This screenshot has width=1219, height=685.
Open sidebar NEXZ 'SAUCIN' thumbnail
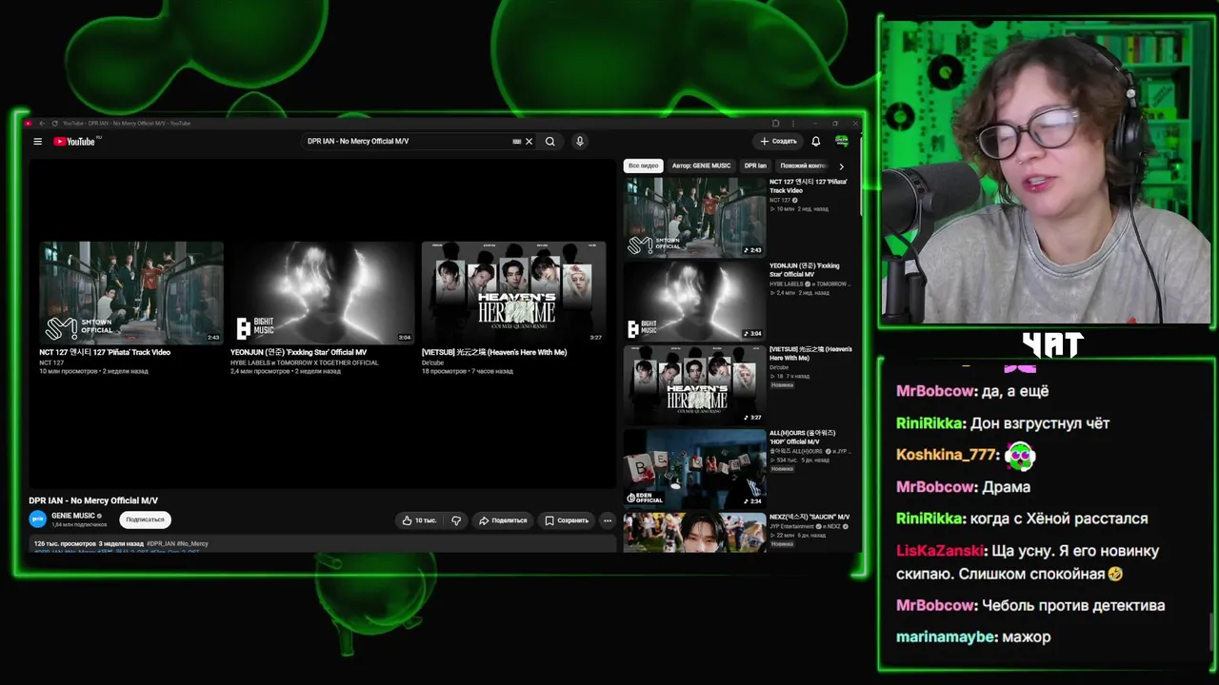694,533
